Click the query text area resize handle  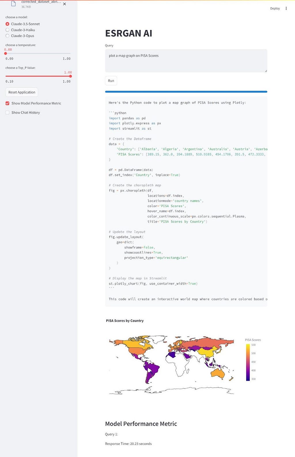(x=266, y=71)
